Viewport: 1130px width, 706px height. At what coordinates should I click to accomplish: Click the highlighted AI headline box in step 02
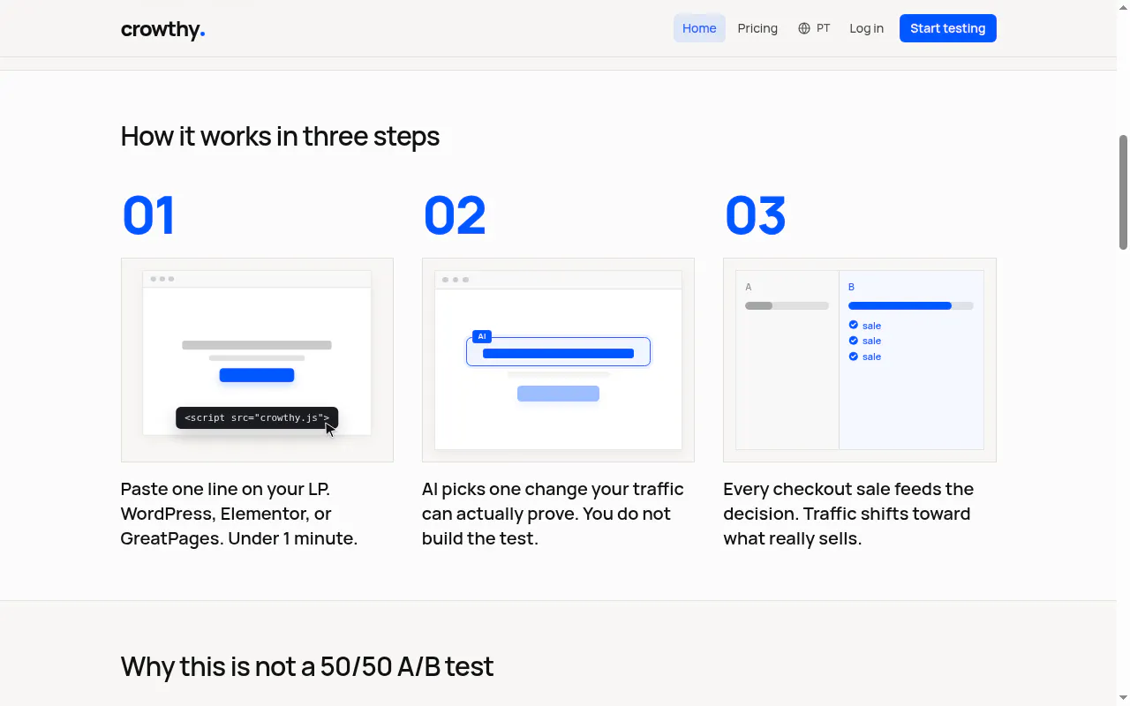[x=558, y=352]
